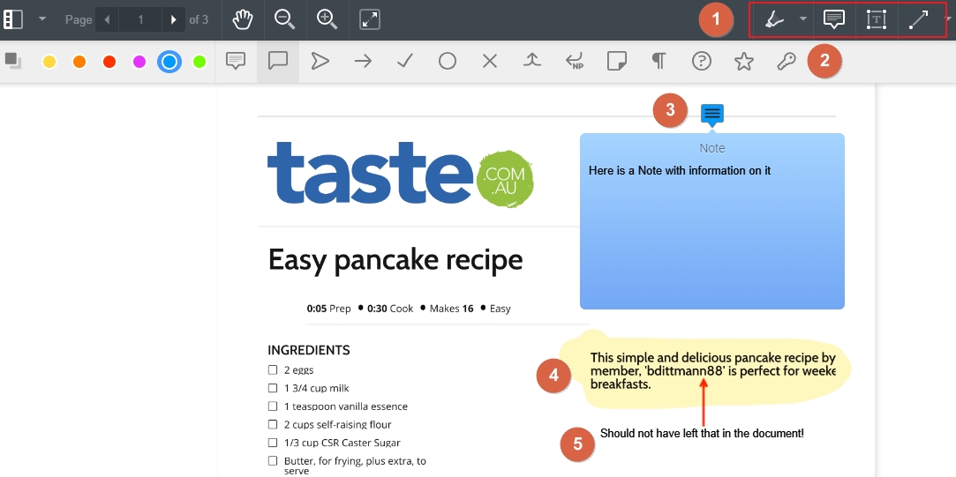Viewport: 956px width, 477px height.
Task: Open the ink tool dropdown arrow
Action: click(803, 19)
